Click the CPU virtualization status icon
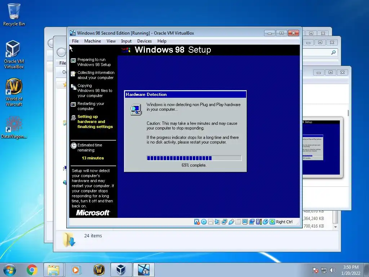The width and height of the screenshot is (369, 277). pyautogui.click(x=259, y=222)
